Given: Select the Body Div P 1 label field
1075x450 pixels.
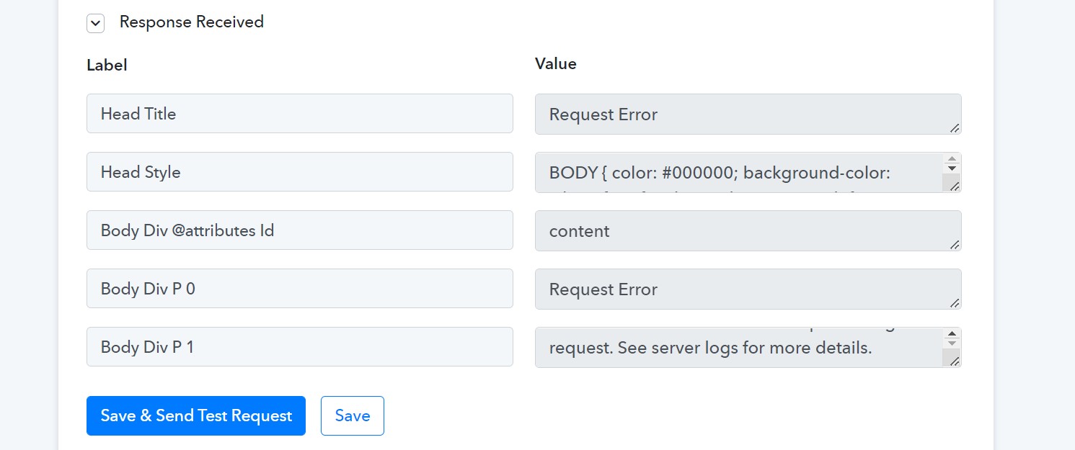Looking at the screenshot, I should (x=300, y=347).
